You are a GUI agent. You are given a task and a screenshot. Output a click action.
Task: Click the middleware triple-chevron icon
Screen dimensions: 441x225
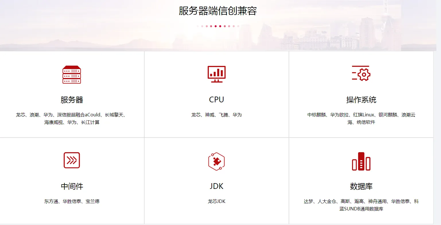point(72,160)
